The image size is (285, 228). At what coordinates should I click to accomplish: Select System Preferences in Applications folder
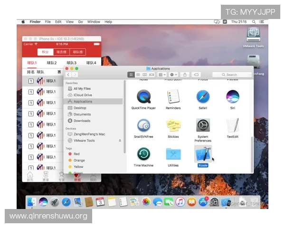[203, 125]
